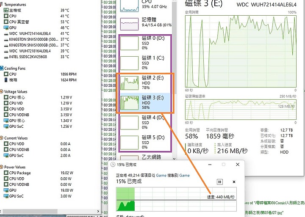Viewport: 305px width, 217px height.
Task: Select the 磁碟 3 (E:) HDD entry
Action: click(145, 102)
